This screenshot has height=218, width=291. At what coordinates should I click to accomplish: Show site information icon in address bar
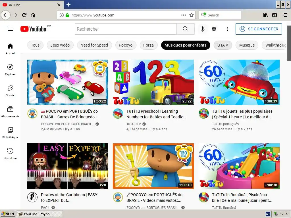(x=62, y=15)
